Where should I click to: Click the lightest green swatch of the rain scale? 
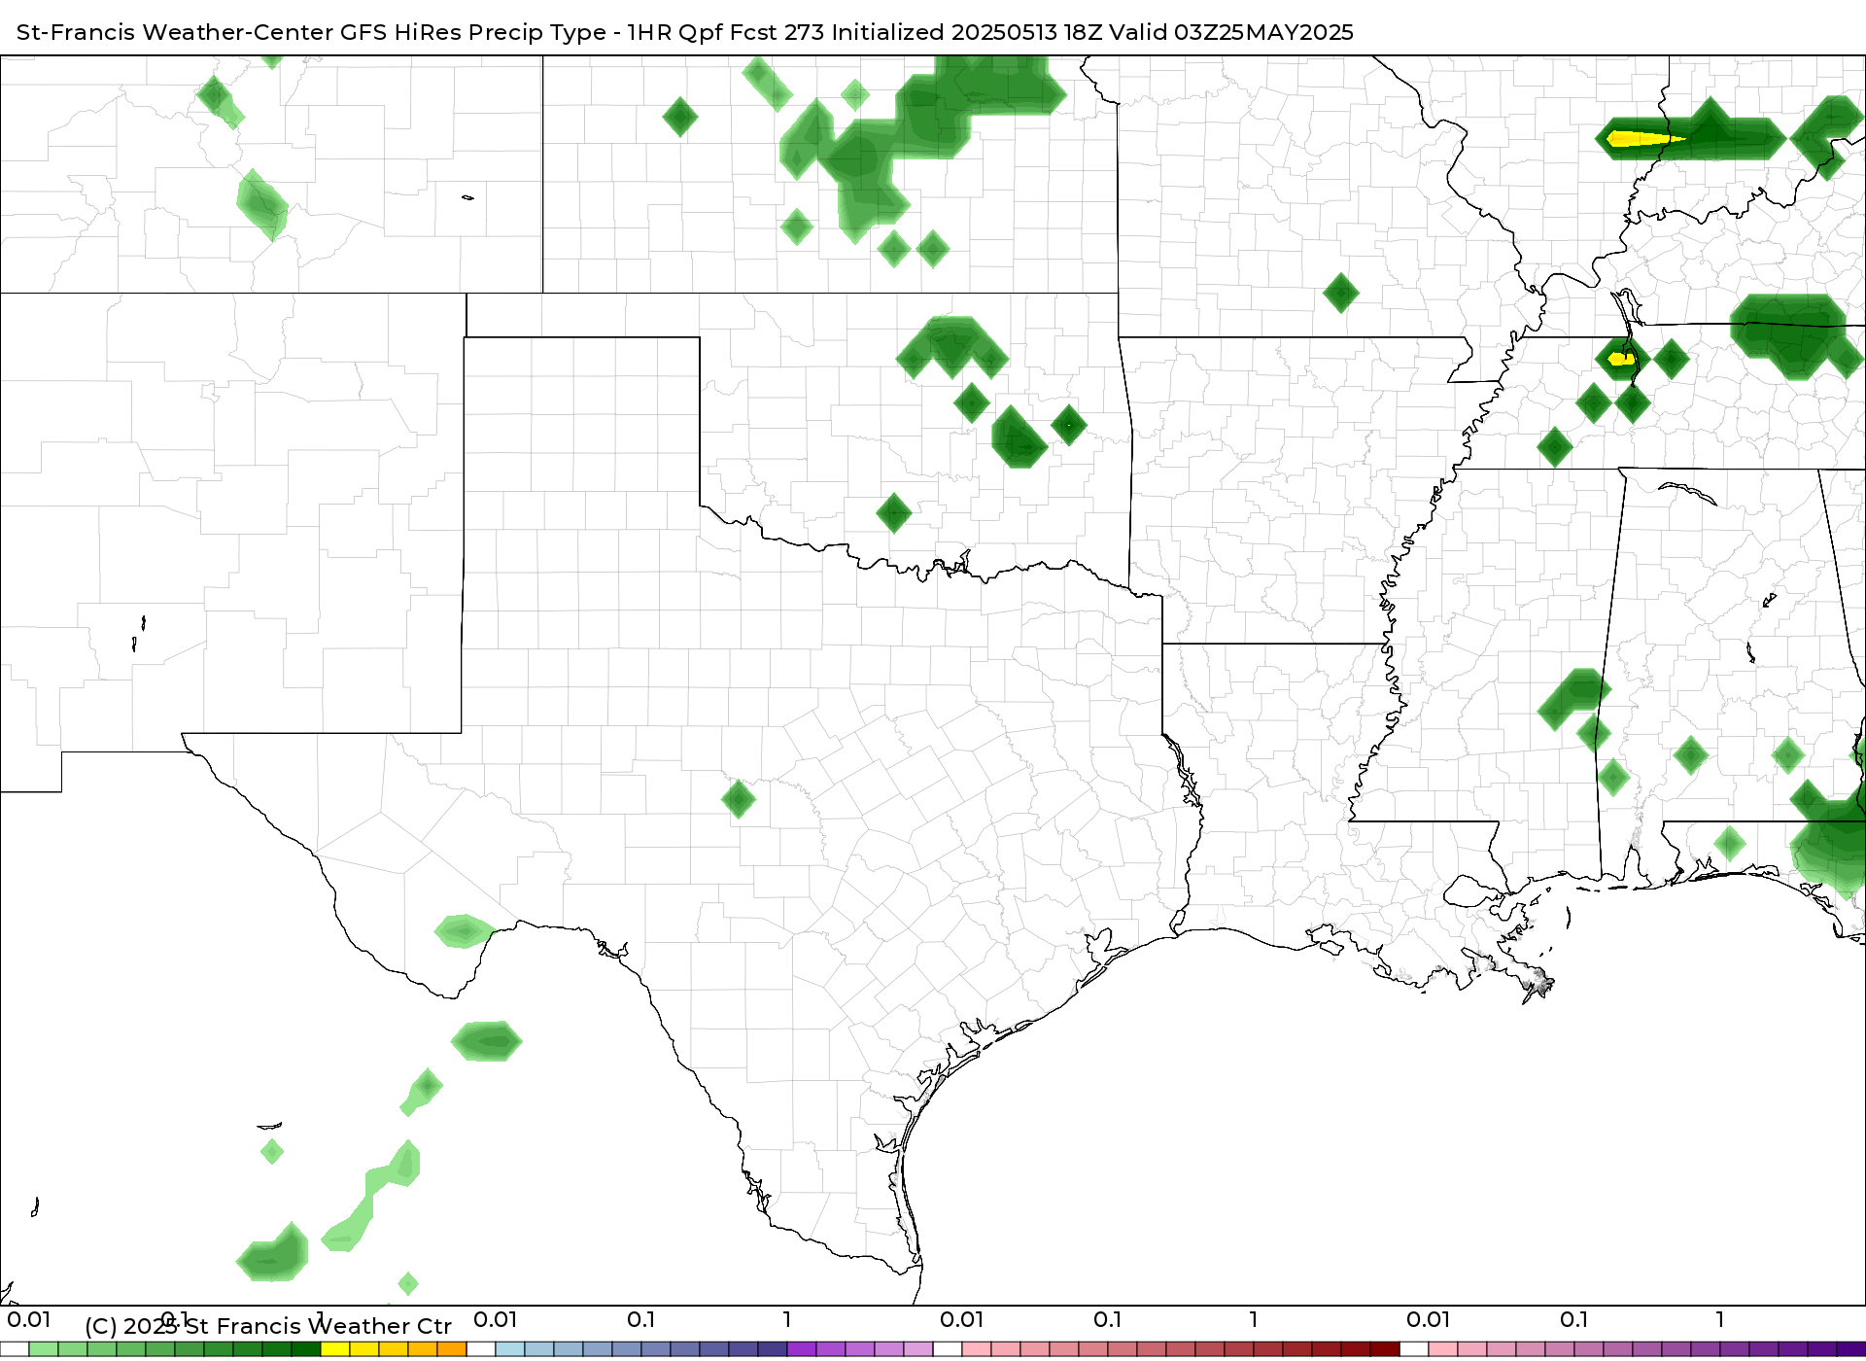click(x=44, y=1349)
